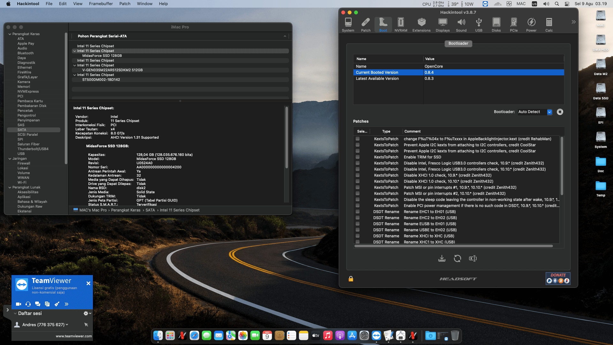
Task: Click the padlock icon in Hackintool
Action: coord(351,279)
